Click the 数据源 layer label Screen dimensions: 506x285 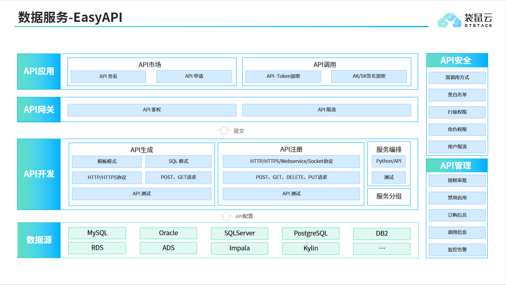click(39, 240)
